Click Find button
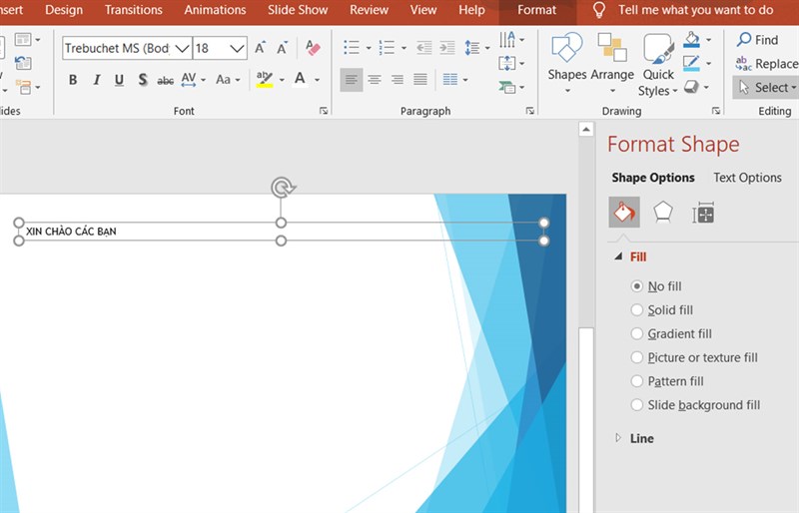Viewport: 799px width, 513px height. 758,40
